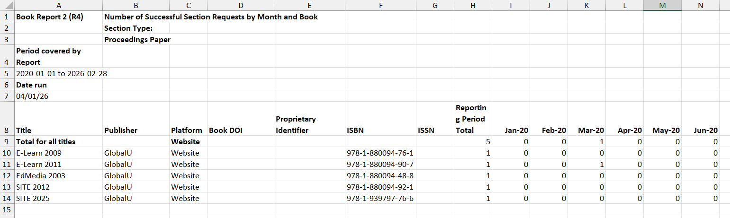Click the 'Publisher' heading cell
Image resolution: width=730 pixels, height=218 pixels.
click(x=136, y=119)
